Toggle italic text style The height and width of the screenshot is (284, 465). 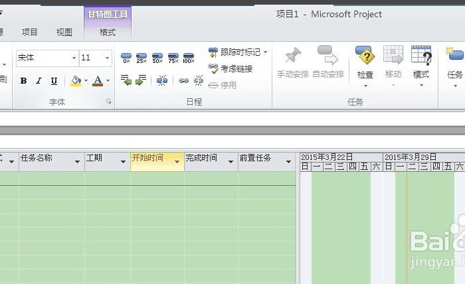[x=39, y=81]
